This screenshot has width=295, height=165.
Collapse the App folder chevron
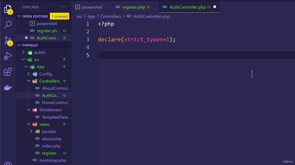tap(26, 66)
